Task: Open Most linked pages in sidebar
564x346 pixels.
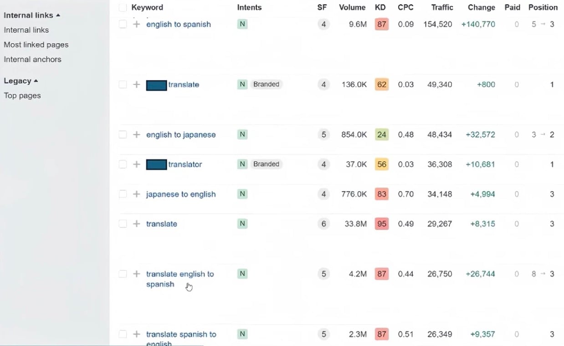Action: (36, 45)
